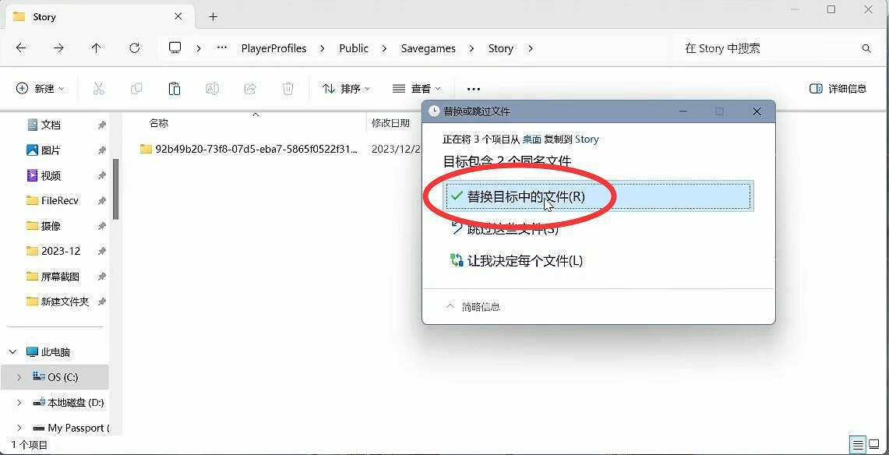
Task: Unpin 文档 using its pin icon
Action: [102, 125]
